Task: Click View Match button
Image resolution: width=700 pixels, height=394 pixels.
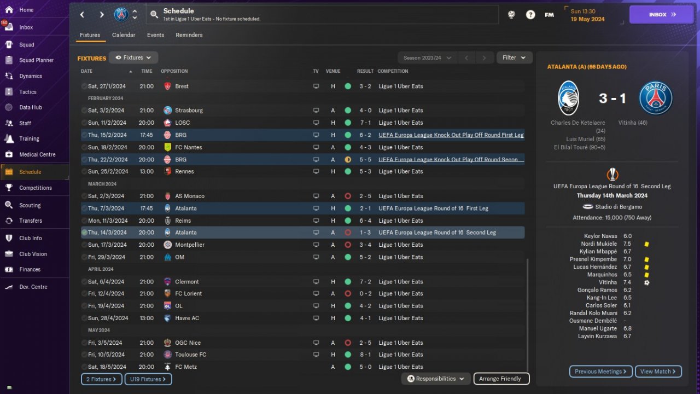Action: [x=658, y=372]
